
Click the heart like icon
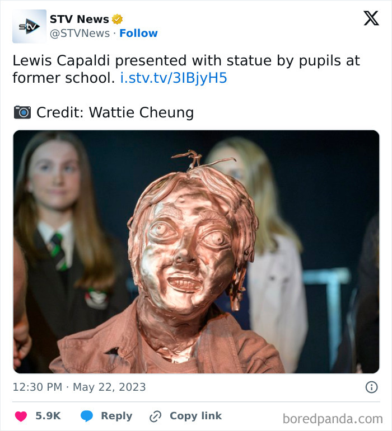click(21, 416)
